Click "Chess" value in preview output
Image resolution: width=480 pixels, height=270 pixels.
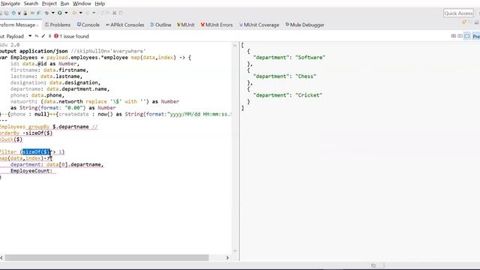pyautogui.click(x=306, y=76)
